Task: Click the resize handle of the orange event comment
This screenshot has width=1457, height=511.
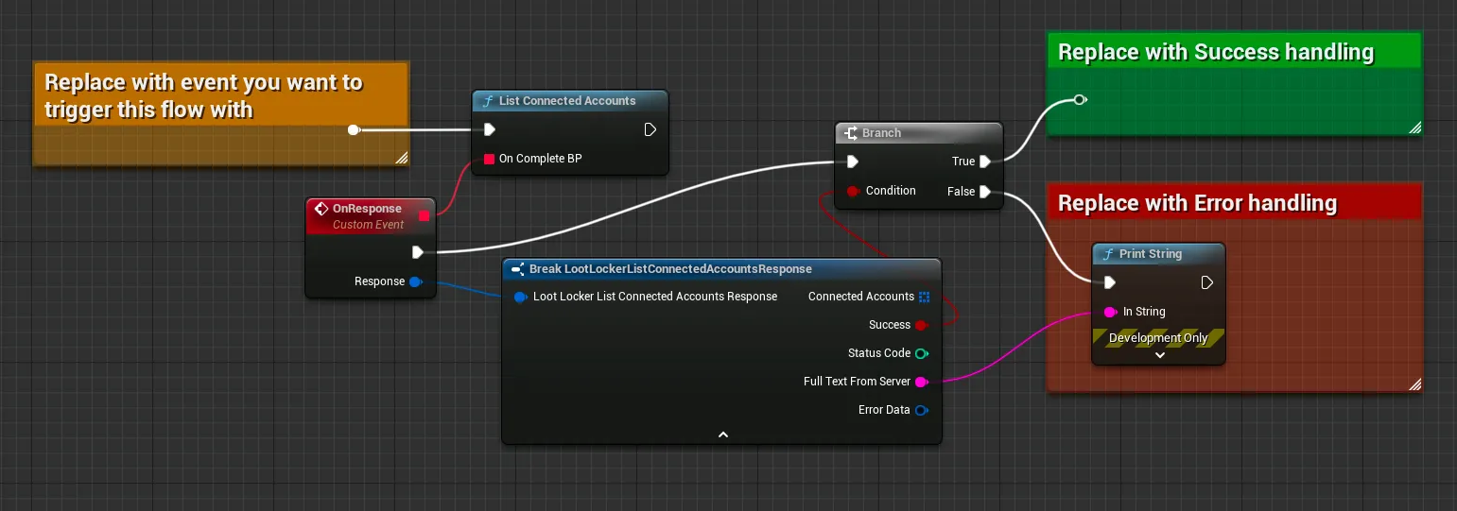Action: (x=401, y=158)
